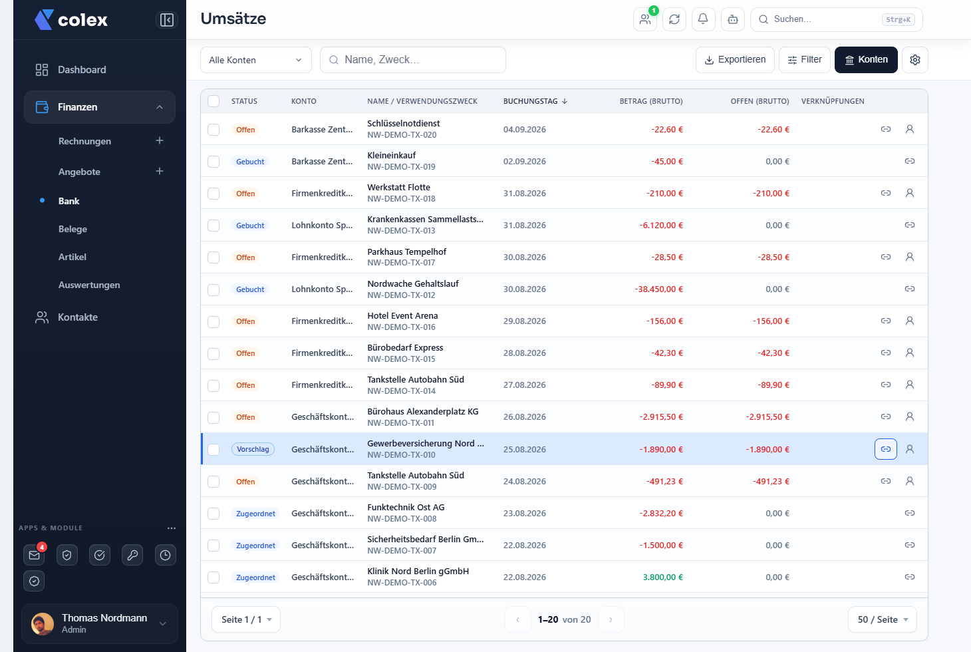Open the circle checkmark module next to shield

pyautogui.click(x=100, y=555)
